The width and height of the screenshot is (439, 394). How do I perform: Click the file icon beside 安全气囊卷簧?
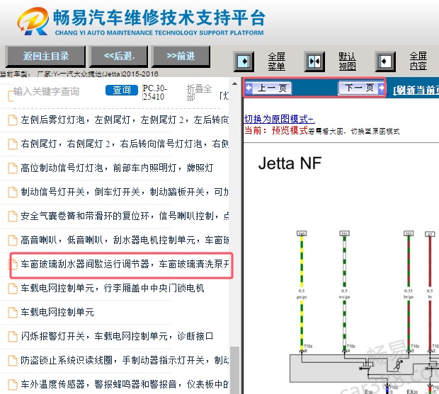12,216
